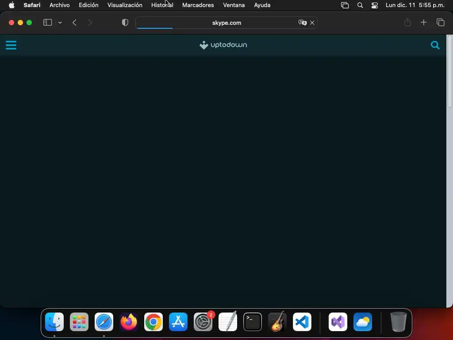Open System Settings from the Dock
Image resolution: width=453 pixels, height=340 pixels.
pos(203,321)
